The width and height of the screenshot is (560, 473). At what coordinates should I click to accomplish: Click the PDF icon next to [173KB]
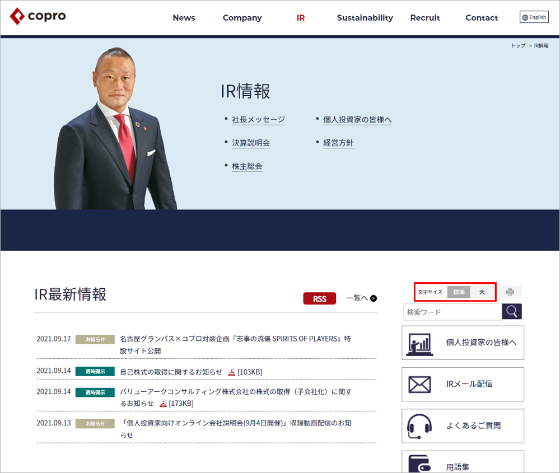[163, 404]
